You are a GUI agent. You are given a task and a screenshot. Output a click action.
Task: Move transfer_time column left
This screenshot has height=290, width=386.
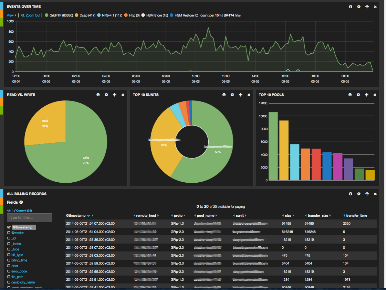[x=344, y=216]
